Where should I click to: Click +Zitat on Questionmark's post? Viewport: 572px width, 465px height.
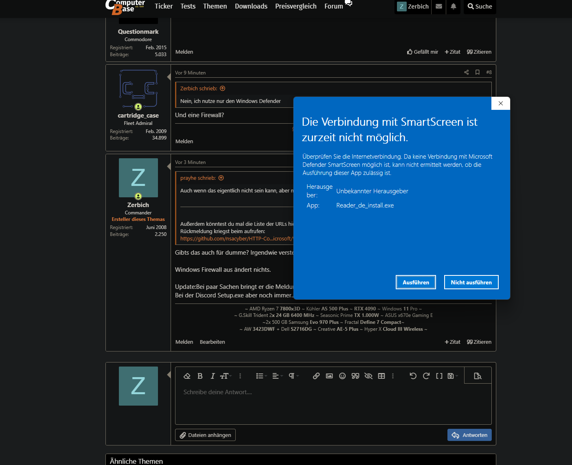[453, 52]
